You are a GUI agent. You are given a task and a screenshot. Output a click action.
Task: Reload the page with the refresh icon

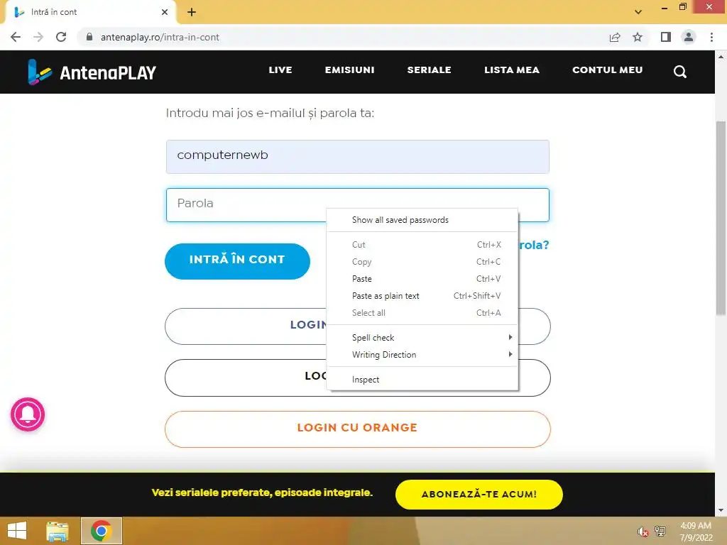pyautogui.click(x=61, y=37)
